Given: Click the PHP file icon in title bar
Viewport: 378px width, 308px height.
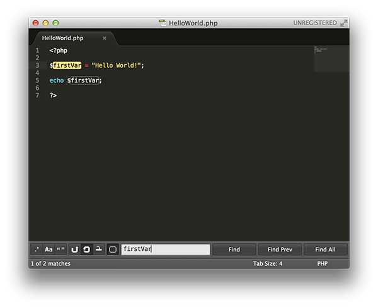Looking at the screenshot, I should pos(163,23).
